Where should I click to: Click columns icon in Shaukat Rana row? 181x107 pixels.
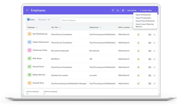150,84
